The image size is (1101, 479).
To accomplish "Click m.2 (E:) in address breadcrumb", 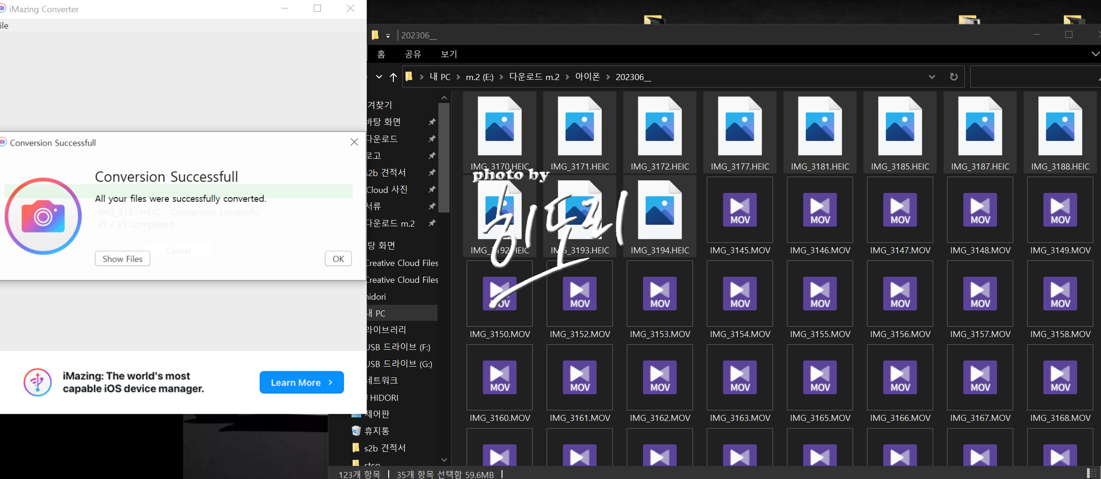I will 480,77.
